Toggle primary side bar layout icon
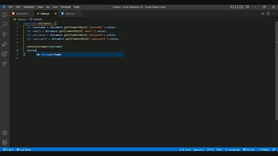This screenshot has width=278, height=156. pos(232,7)
